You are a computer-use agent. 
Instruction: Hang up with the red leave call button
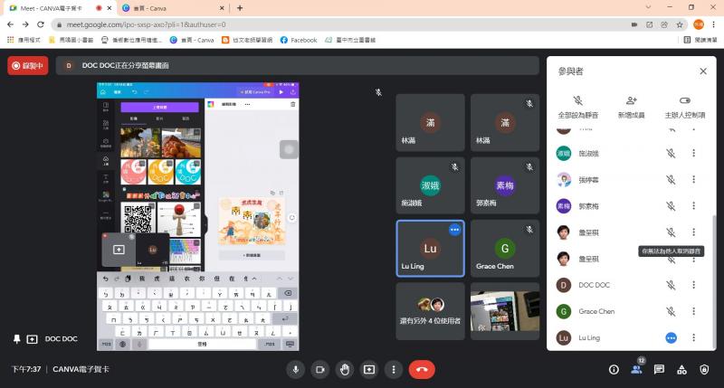point(422,369)
